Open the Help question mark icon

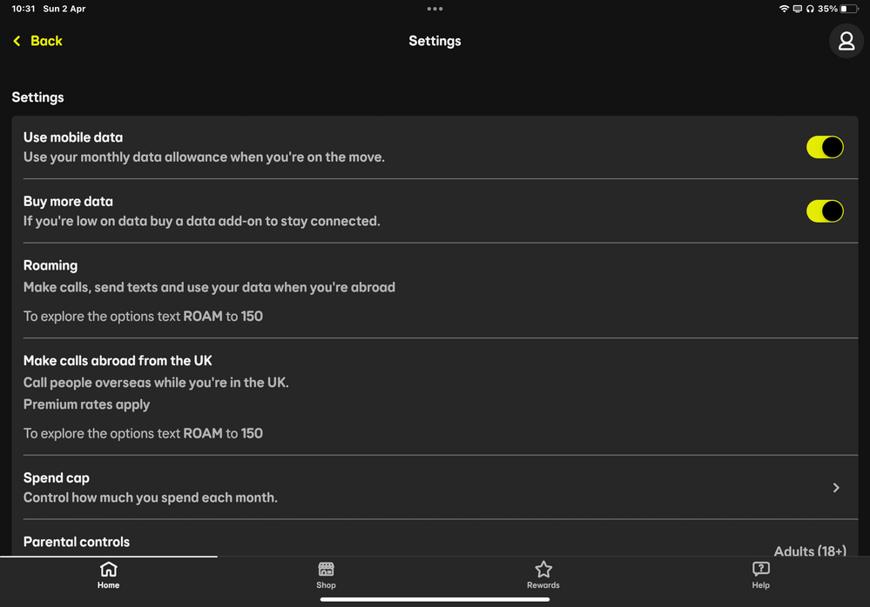pos(760,570)
